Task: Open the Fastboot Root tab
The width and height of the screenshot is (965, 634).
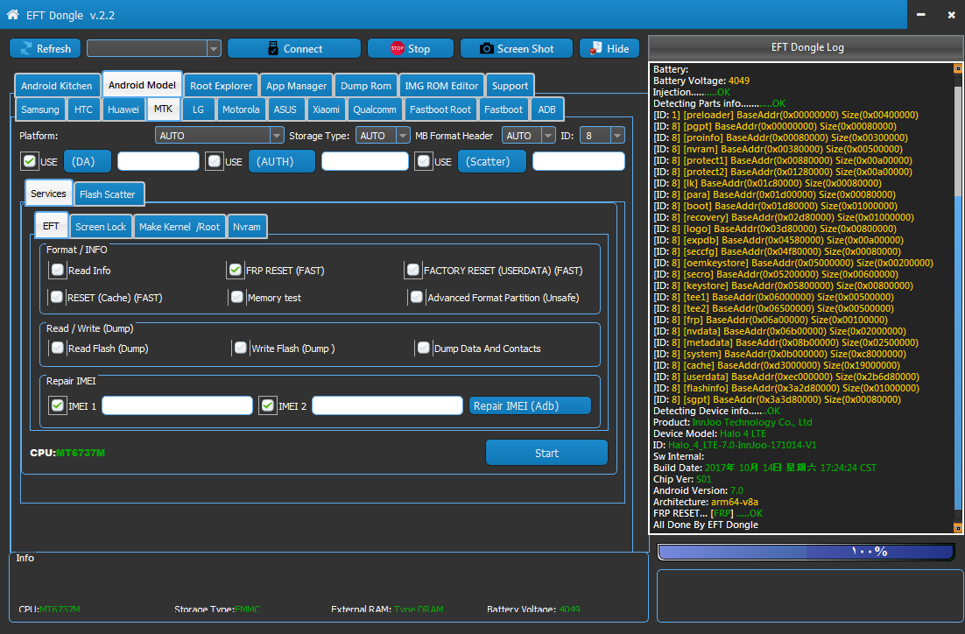Action: pyautogui.click(x=440, y=109)
